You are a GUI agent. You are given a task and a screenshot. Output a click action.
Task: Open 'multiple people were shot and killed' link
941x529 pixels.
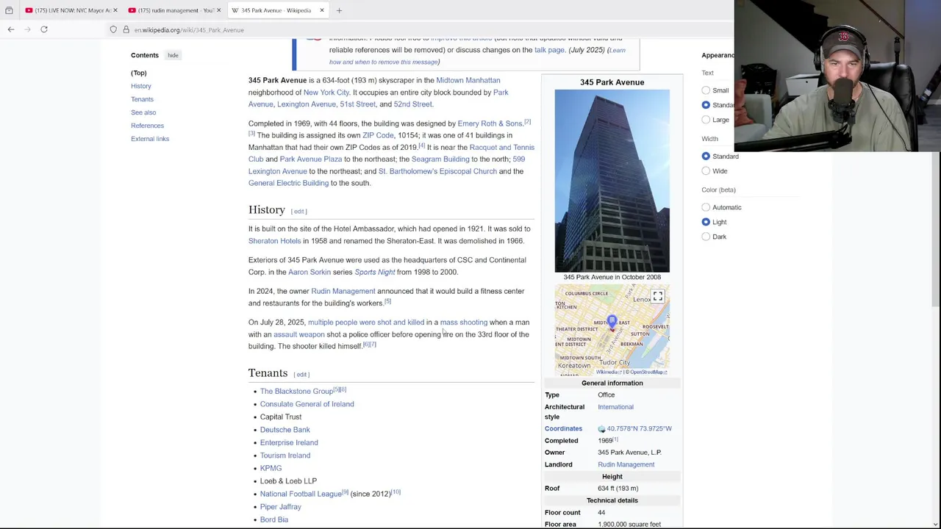click(366, 323)
